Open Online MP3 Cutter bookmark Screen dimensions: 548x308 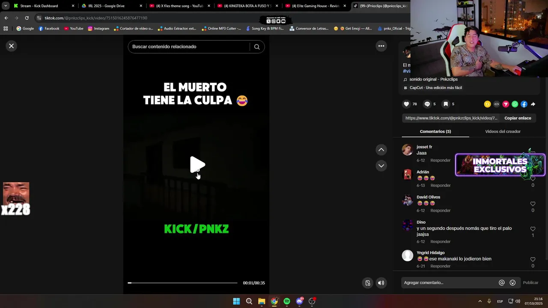point(221,29)
